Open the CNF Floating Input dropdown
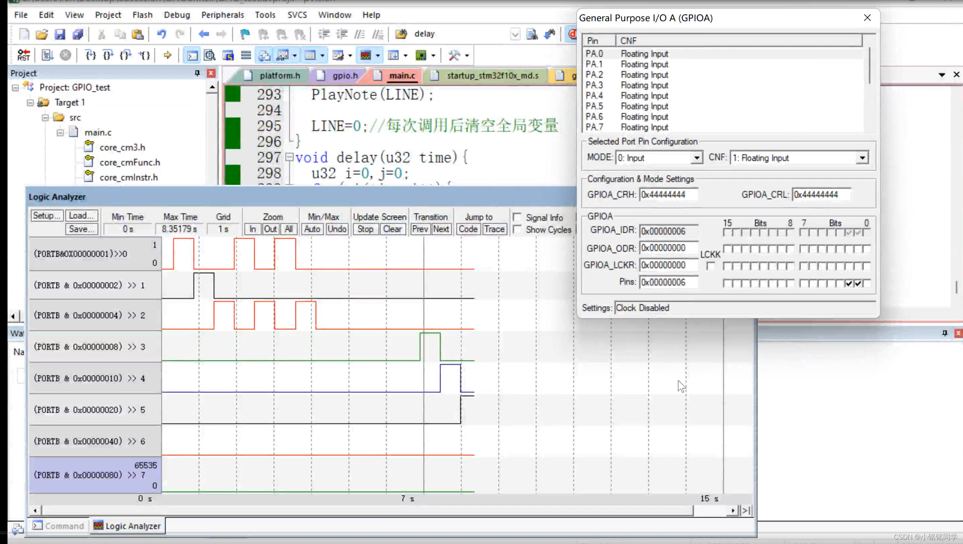This screenshot has height=544, width=963. tap(862, 158)
